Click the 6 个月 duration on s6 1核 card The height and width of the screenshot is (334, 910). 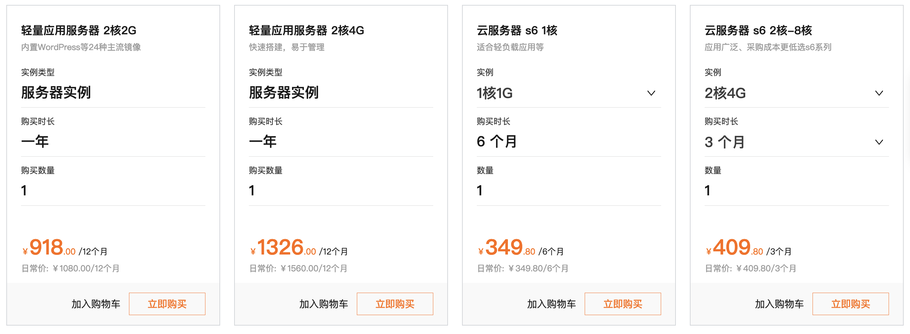click(496, 142)
